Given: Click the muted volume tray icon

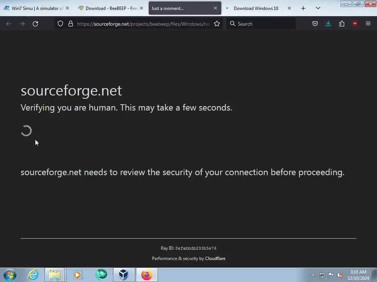Looking at the screenshot, I should tap(340, 275).
